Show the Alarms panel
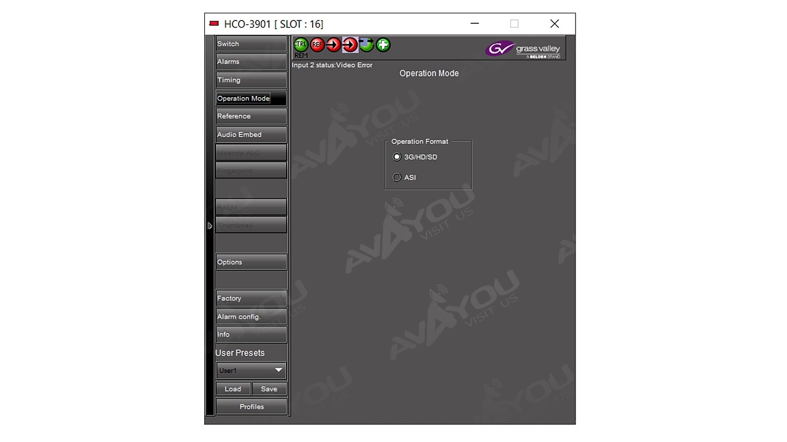Viewport: 787px width, 442px height. coord(251,62)
